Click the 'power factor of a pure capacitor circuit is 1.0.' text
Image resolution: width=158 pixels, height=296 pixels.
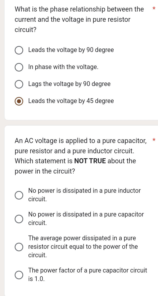[x=88, y=274]
